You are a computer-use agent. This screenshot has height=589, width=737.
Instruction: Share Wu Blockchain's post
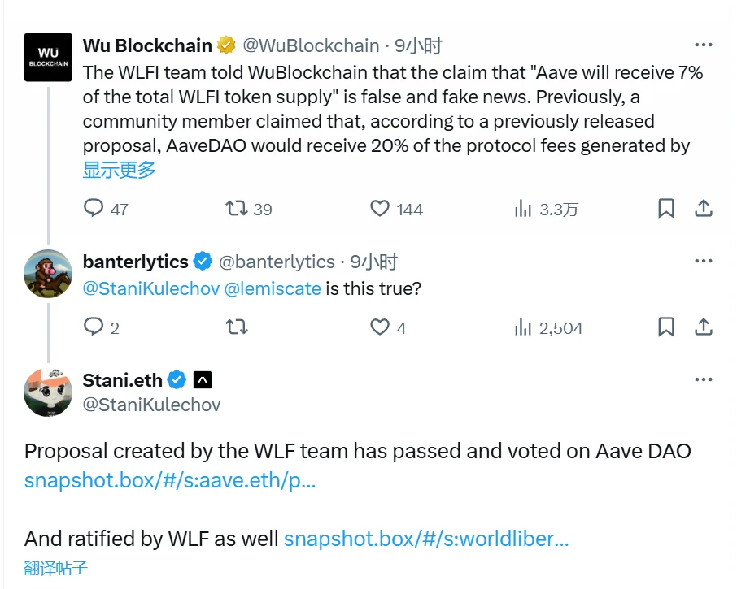click(704, 209)
